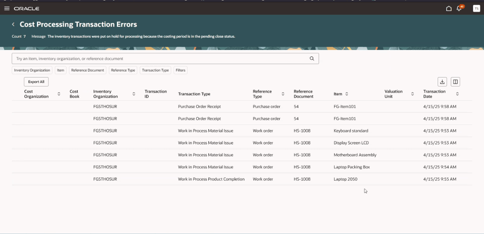The height and width of the screenshot is (234, 484).
Task: Open the Item filter chip
Action: coord(60,70)
